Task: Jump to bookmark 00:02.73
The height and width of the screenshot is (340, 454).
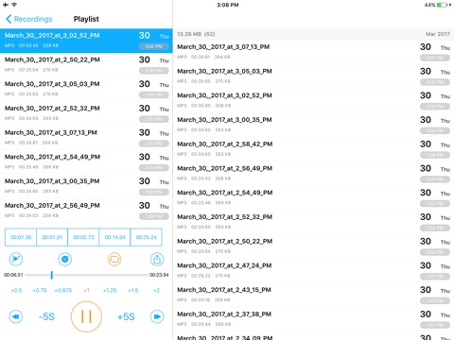Action: pos(83,237)
